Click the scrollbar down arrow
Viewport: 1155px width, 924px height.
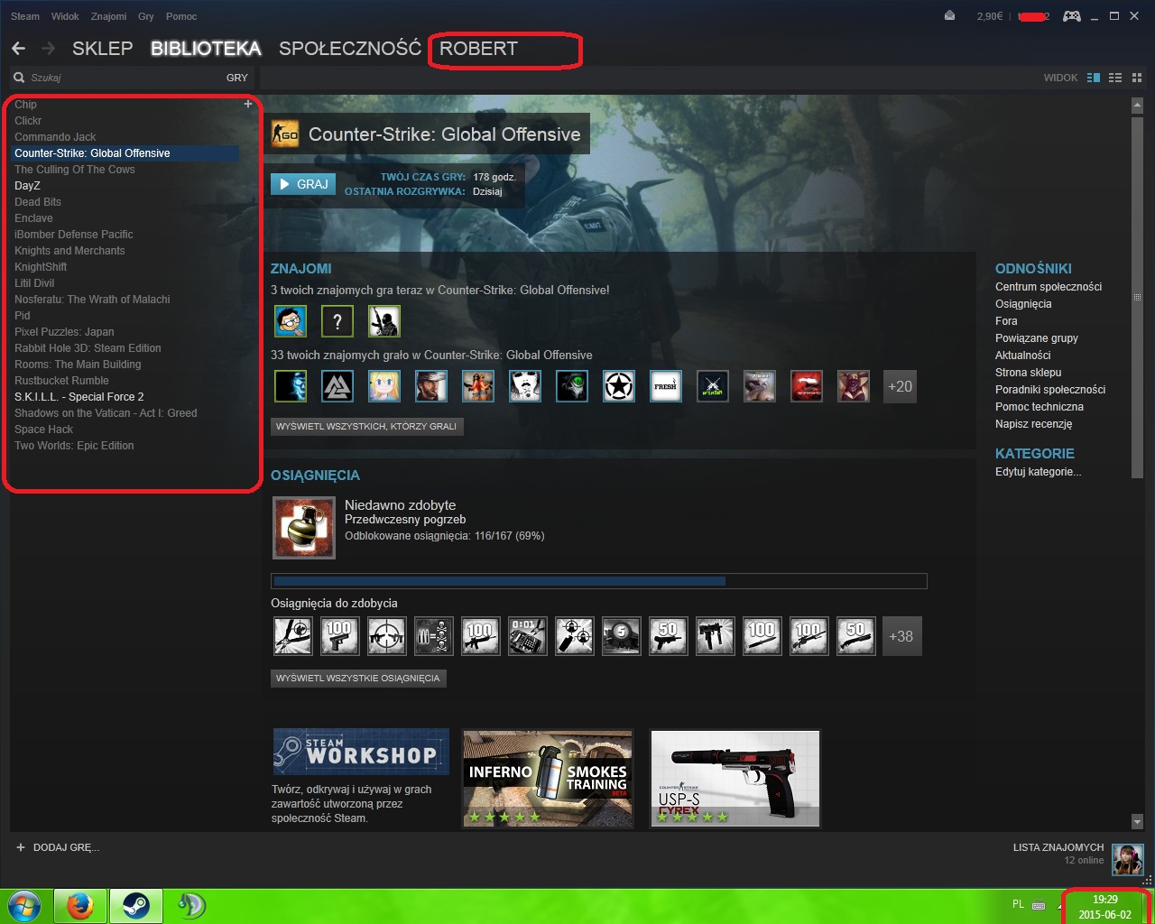click(x=1137, y=822)
